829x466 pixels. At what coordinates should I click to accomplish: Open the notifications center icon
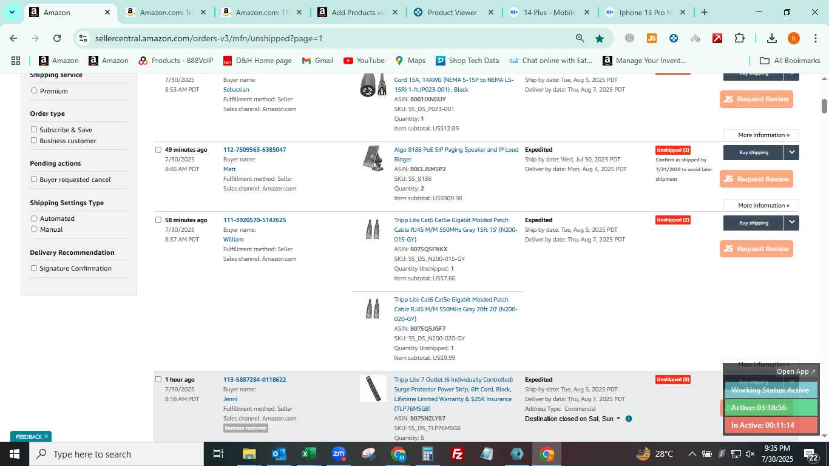[811, 454]
